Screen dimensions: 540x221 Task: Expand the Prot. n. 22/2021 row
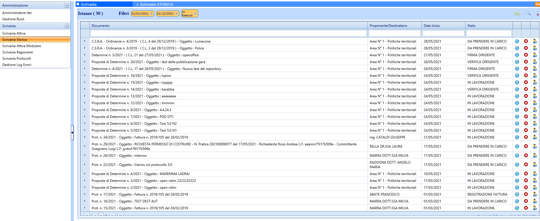(x=85, y=164)
